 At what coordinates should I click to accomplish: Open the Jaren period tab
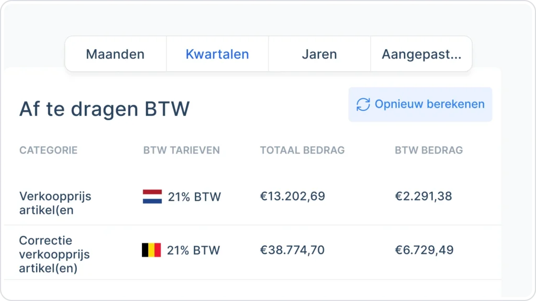coord(319,54)
